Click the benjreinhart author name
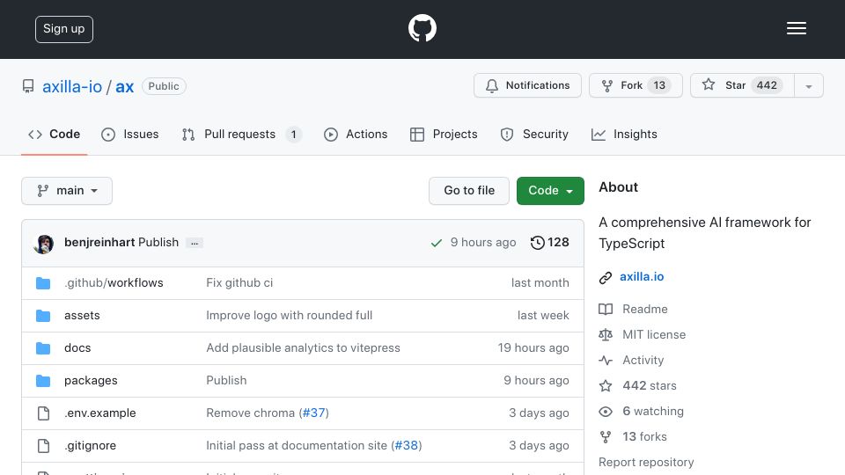 (x=99, y=243)
